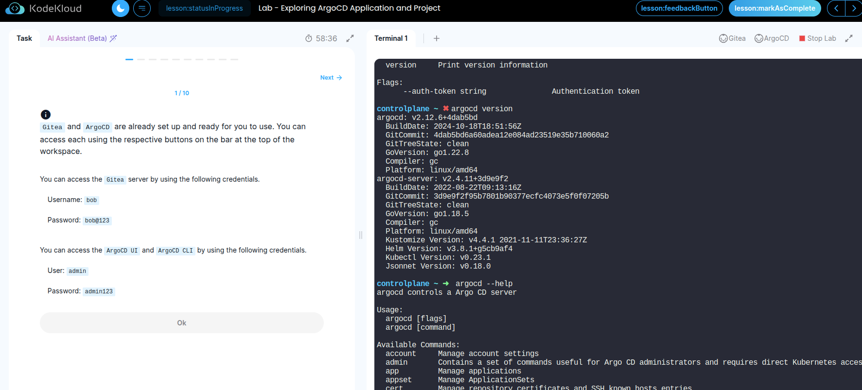Click the ArgoCD CLI code label
The width and height of the screenshot is (862, 390).
click(176, 251)
